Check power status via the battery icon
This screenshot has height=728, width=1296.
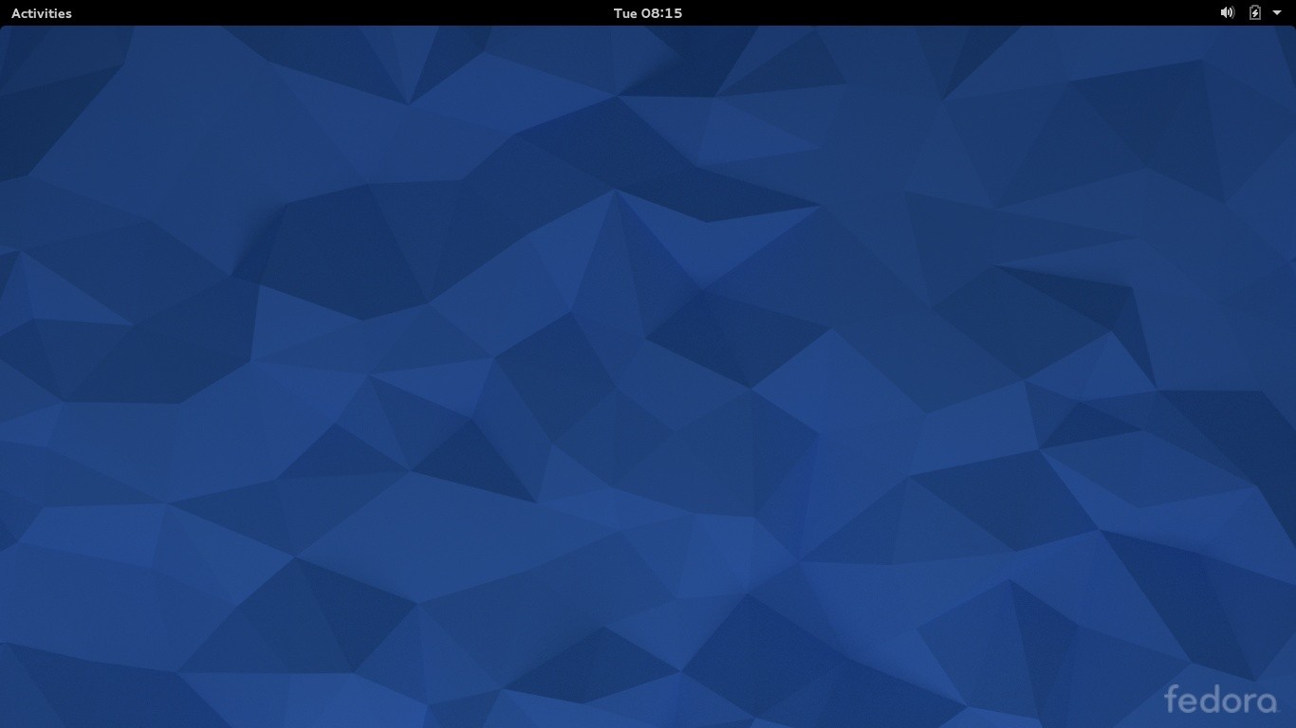coord(1254,13)
